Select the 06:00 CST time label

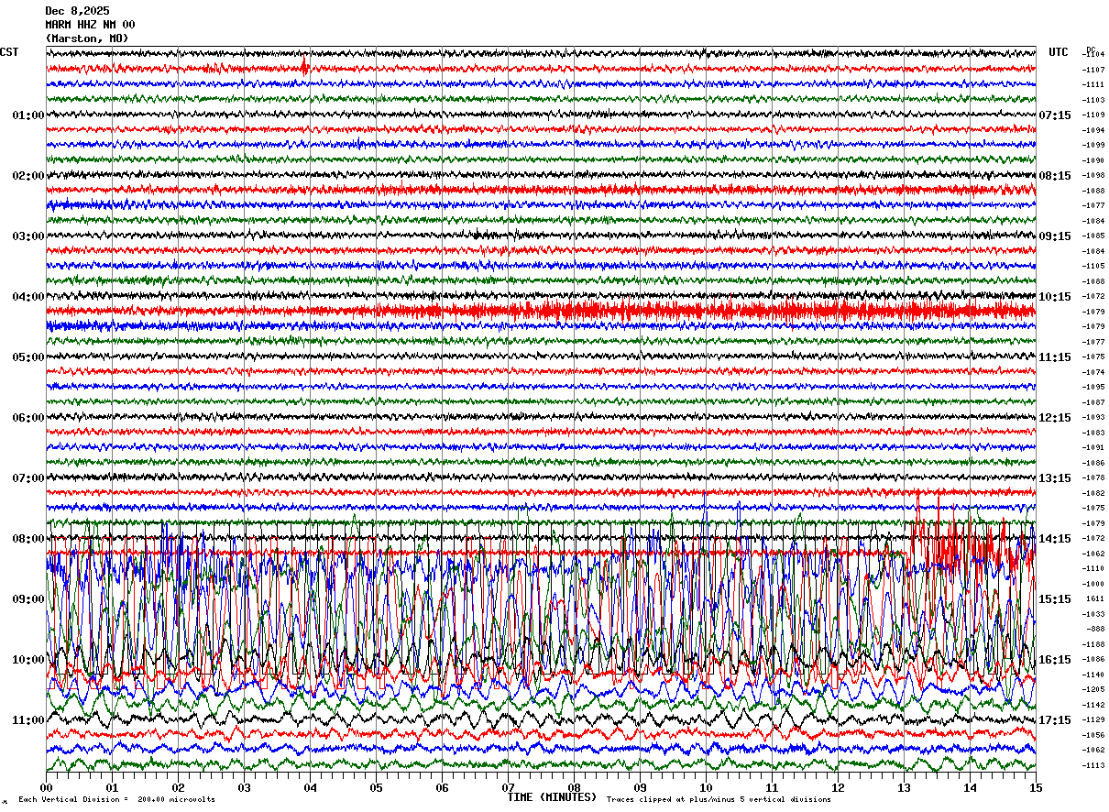pos(28,418)
